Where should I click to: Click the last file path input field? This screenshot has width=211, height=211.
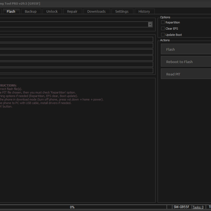coord(77,71)
